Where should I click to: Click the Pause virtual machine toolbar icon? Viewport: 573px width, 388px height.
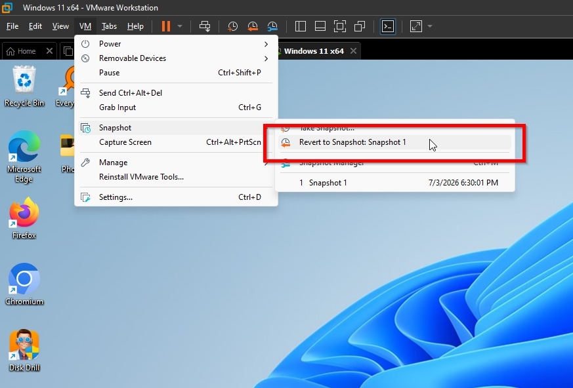[166, 26]
